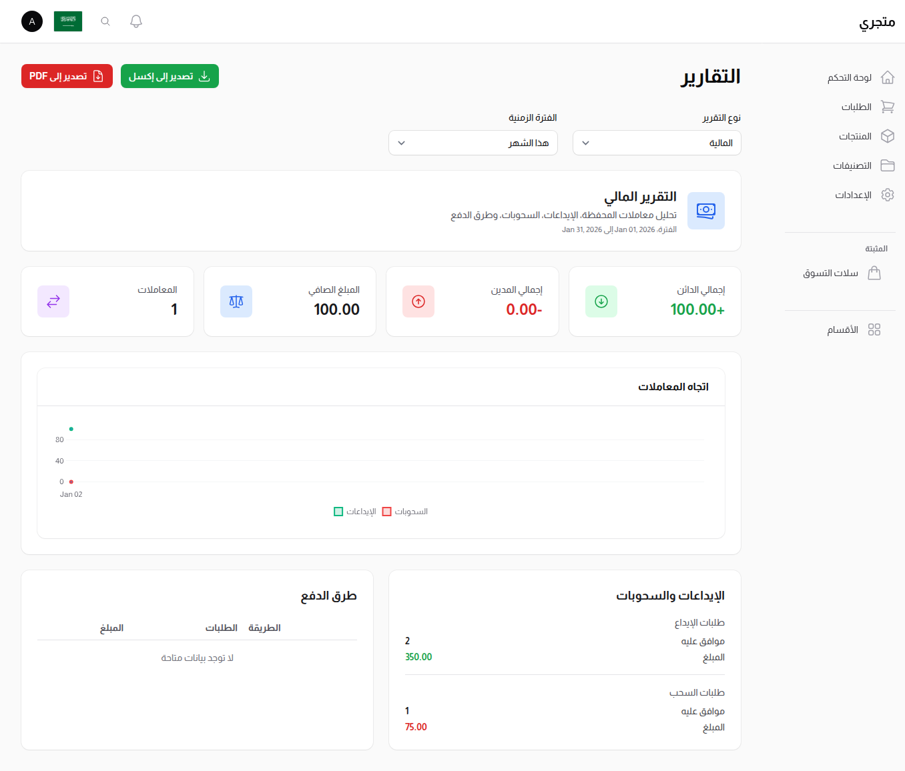Click the notification bell icon
Image resolution: width=905 pixels, height=771 pixels.
[x=136, y=21]
